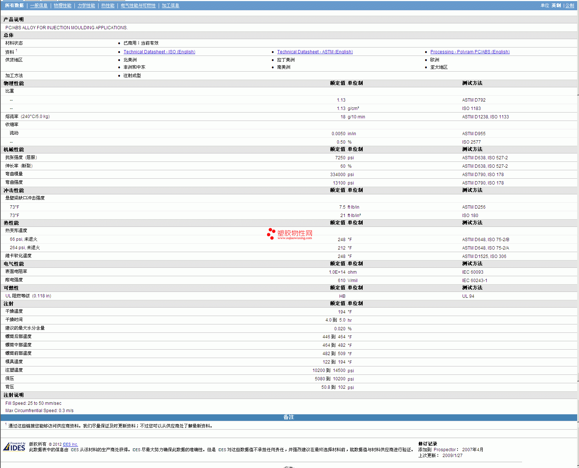Open Technical Datasheet - ASTM (English) link

click(x=314, y=52)
